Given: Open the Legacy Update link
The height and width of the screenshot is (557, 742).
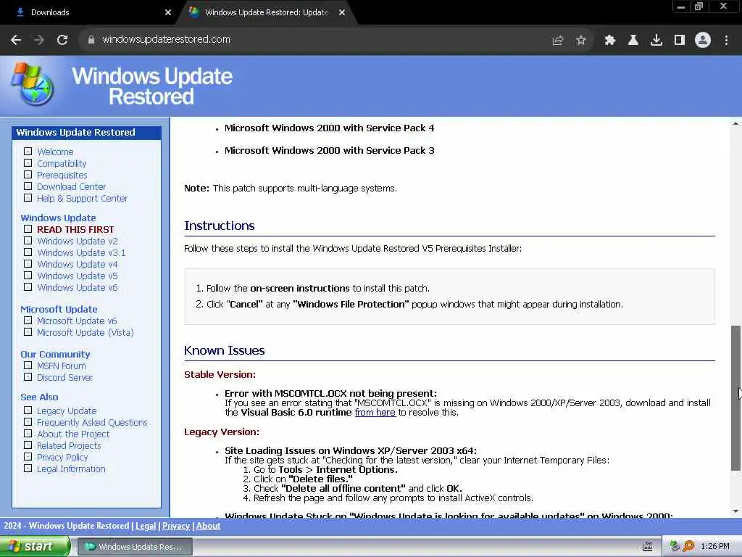Looking at the screenshot, I should (x=67, y=411).
